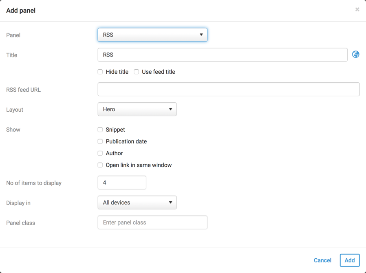Click the 'RSS feed URL' field label

coord(24,90)
